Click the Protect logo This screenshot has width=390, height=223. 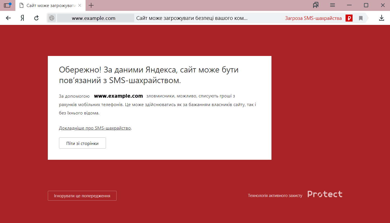point(325,194)
